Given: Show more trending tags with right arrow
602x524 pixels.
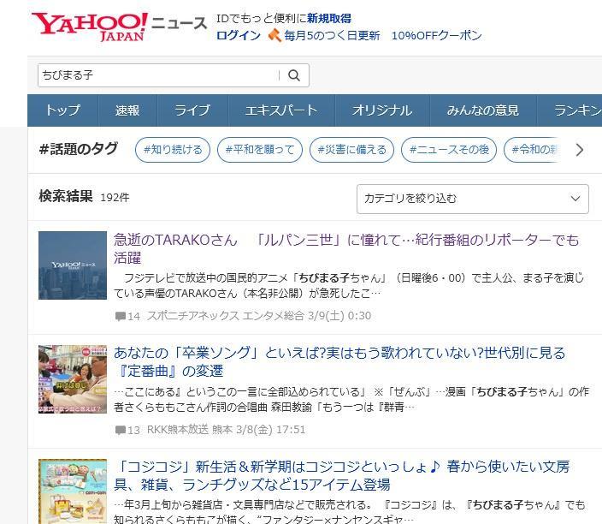Looking at the screenshot, I should pos(580,150).
